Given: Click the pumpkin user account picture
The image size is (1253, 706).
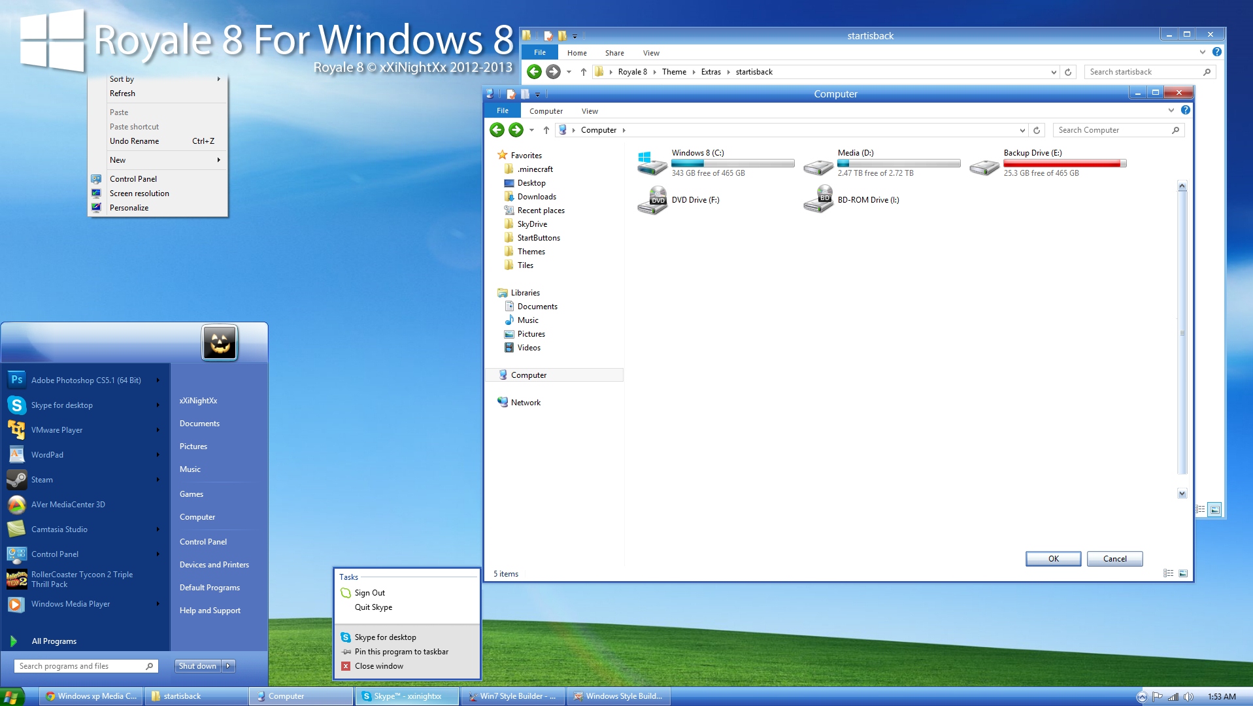Looking at the screenshot, I should [x=220, y=343].
